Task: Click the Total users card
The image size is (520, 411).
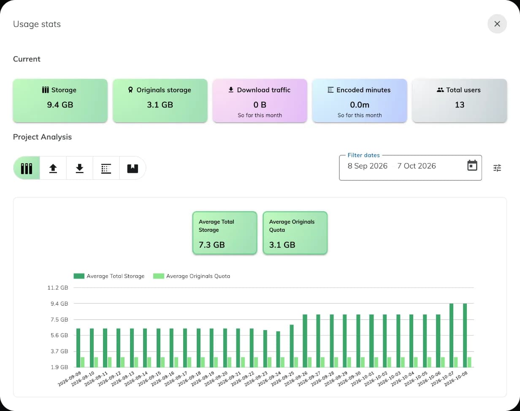Action: pyautogui.click(x=459, y=101)
